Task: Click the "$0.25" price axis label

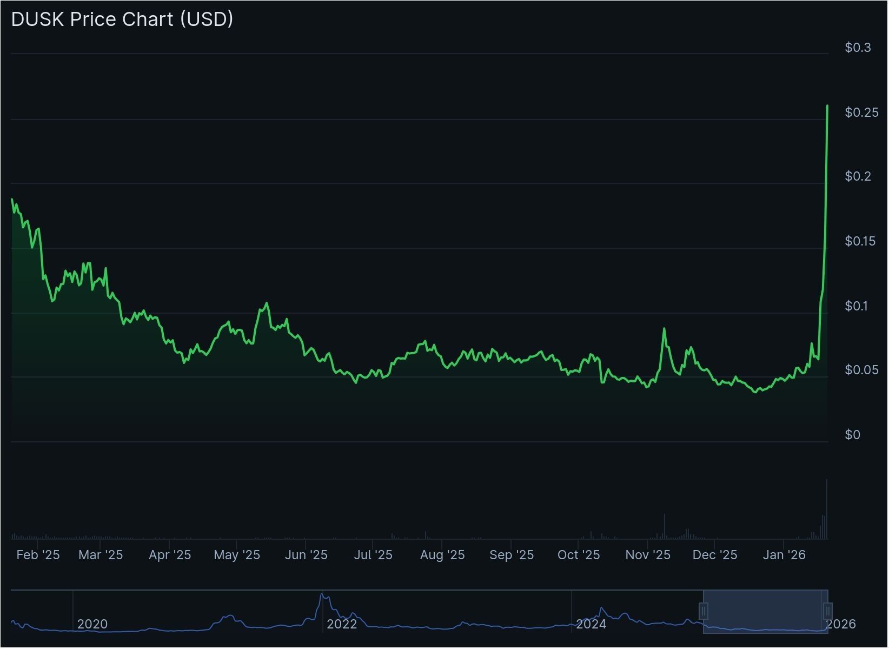Action: pyautogui.click(x=862, y=112)
